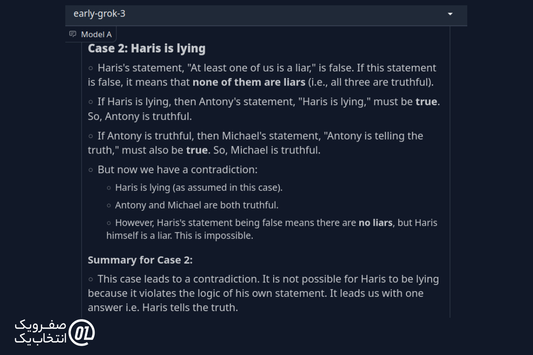Click 'Antony and Michael are both truthful' line
The height and width of the screenshot is (355, 533).
pos(197,205)
